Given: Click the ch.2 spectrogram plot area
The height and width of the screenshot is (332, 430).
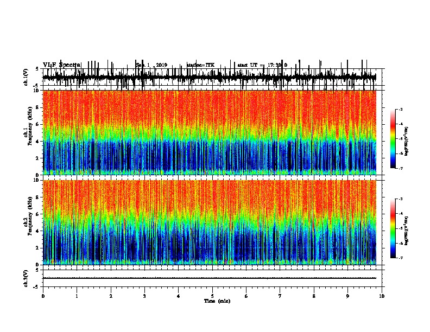Looking at the screenshot, I should (210, 222).
